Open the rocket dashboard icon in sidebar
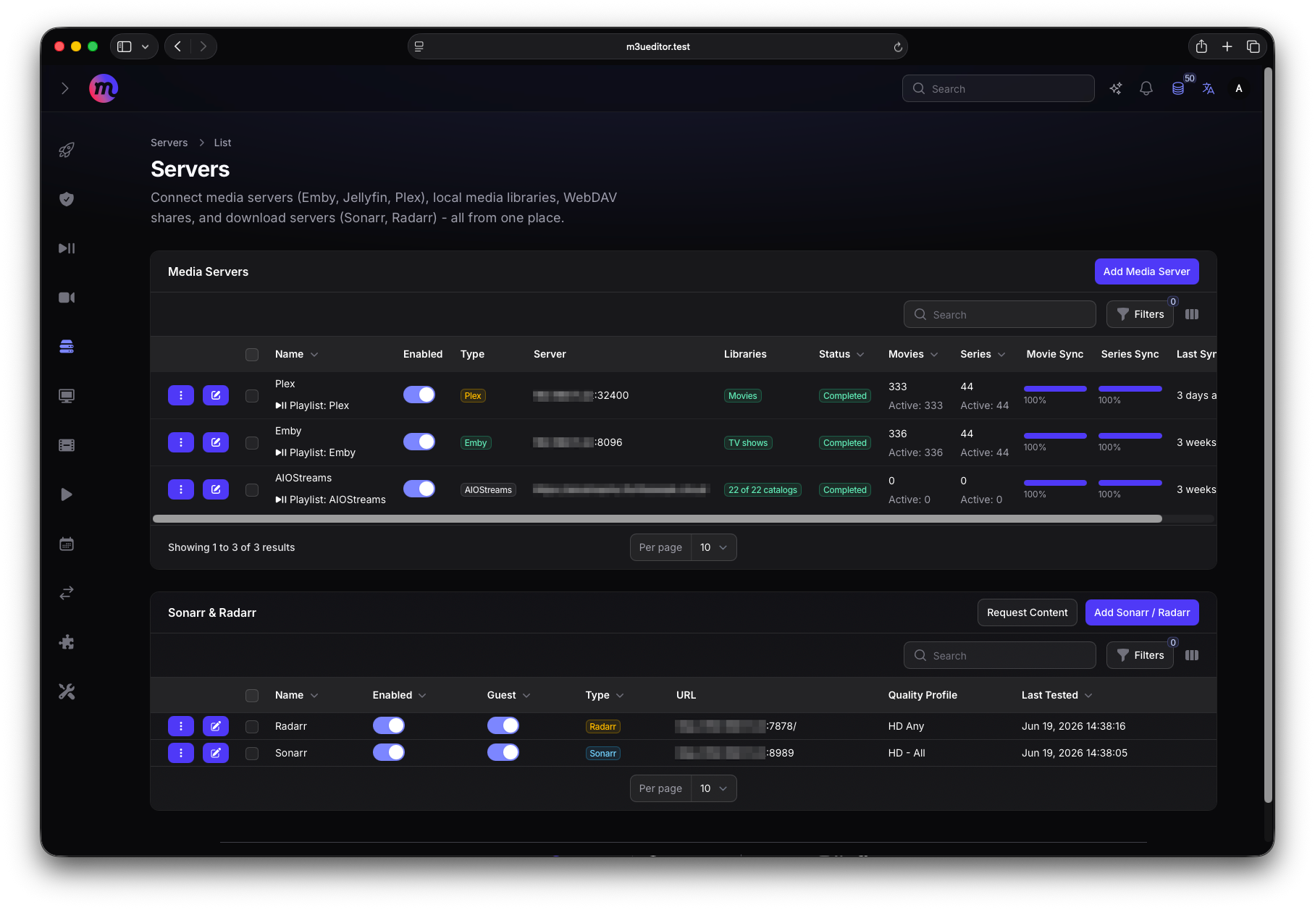The height and width of the screenshot is (910, 1315). click(67, 150)
